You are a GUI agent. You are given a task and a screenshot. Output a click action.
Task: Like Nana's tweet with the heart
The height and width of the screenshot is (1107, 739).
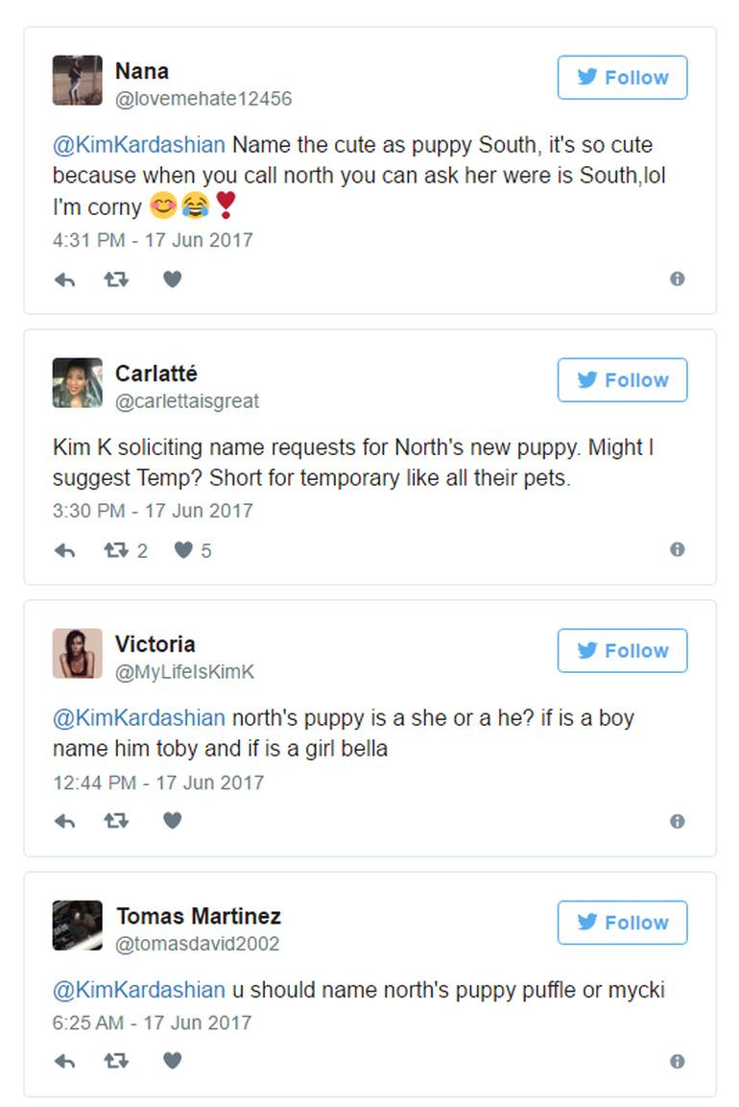tap(172, 279)
